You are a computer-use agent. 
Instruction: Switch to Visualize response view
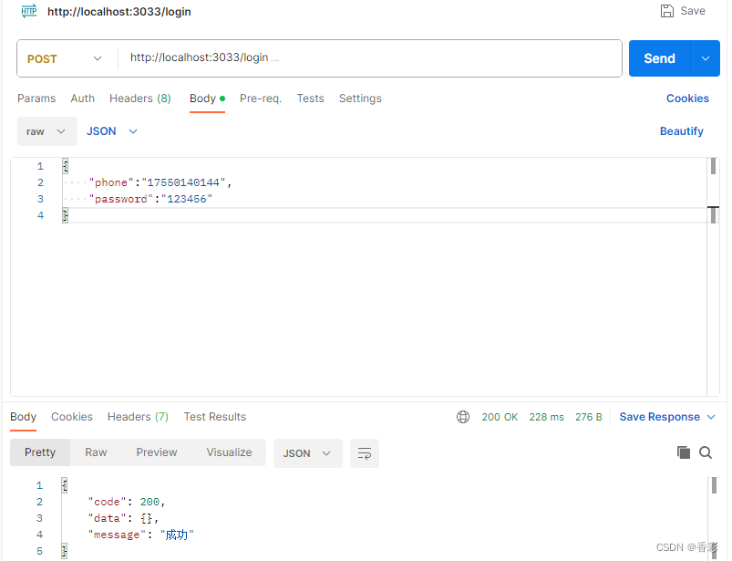tap(229, 452)
